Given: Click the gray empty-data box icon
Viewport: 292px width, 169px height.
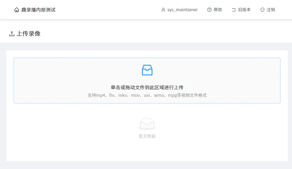Looking at the screenshot, I should [x=147, y=124].
